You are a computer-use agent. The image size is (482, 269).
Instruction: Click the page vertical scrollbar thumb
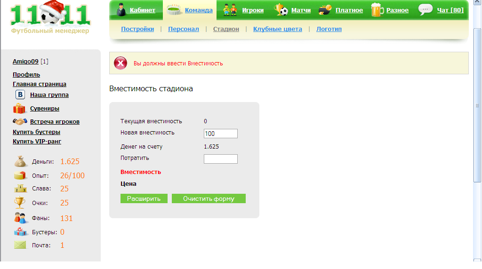click(477, 105)
